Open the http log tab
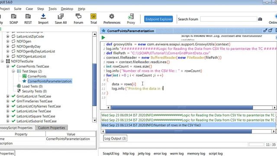Viewport: 277px width, 156px height. (x=129, y=153)
